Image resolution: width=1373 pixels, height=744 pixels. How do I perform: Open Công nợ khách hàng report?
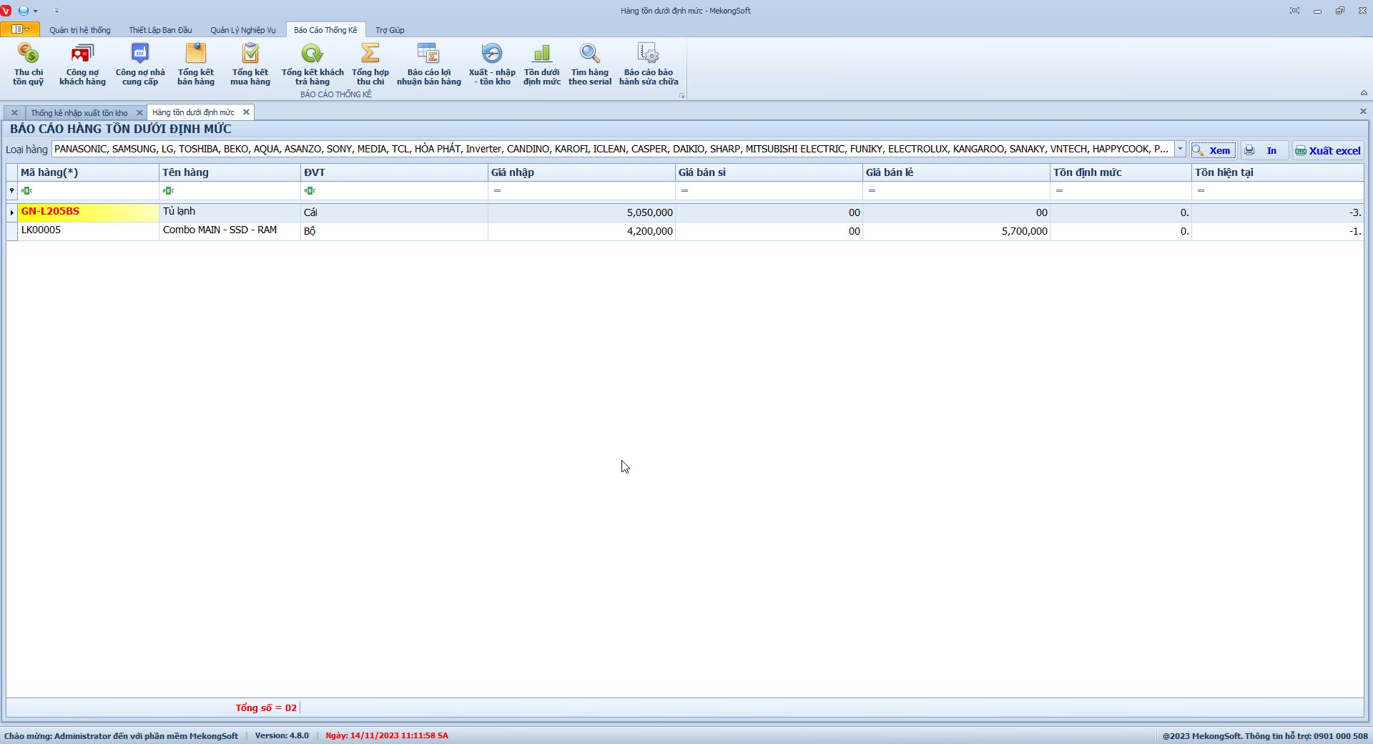point(82,64)
